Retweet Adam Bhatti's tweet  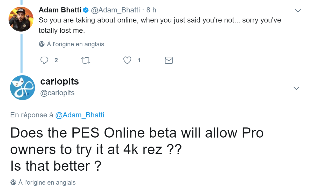(x=86, y=61)
